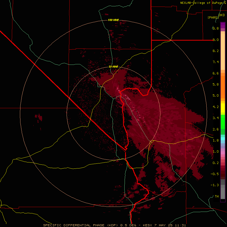Viewport: 227px width, 227px height.
Task: Click the orange segment of the color bar
Action: point(223,86)
